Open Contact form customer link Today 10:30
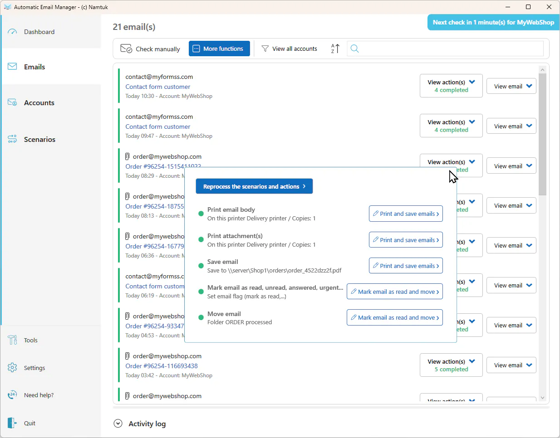The width and height of the screenshot is (560, 438). 158,87
